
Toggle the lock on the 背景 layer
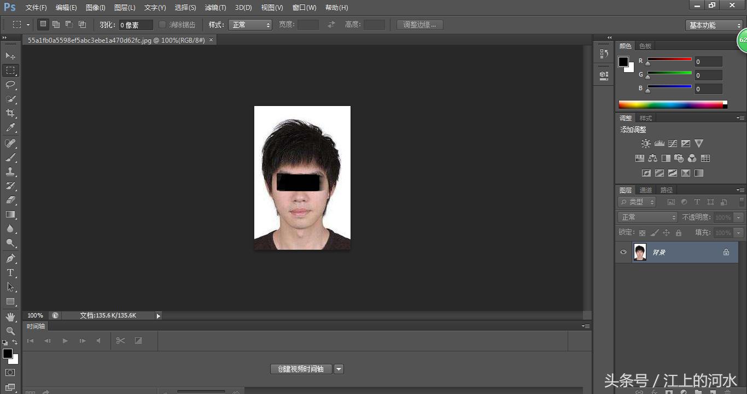click(x=726, y=252)
